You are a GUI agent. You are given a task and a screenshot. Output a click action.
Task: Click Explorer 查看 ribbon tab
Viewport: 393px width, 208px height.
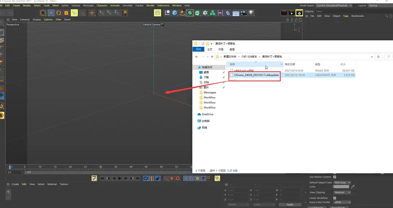point(232,50)
